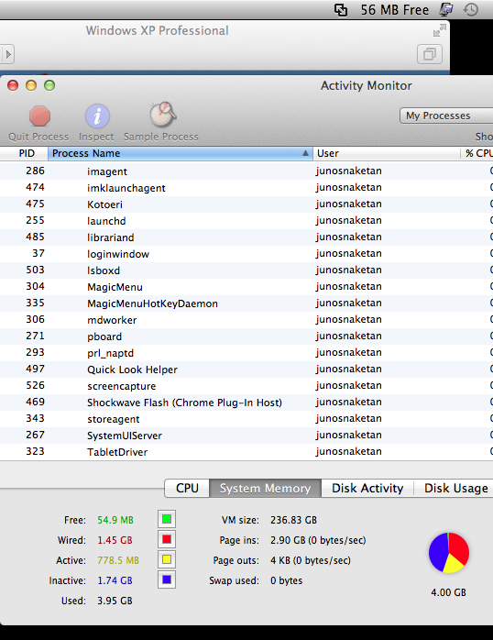Select the SystemUIServer process row

(x=246, y=436)
